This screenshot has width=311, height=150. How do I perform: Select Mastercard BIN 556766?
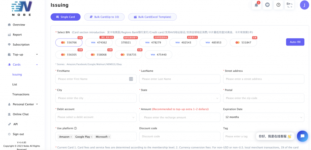coord(69,43)
